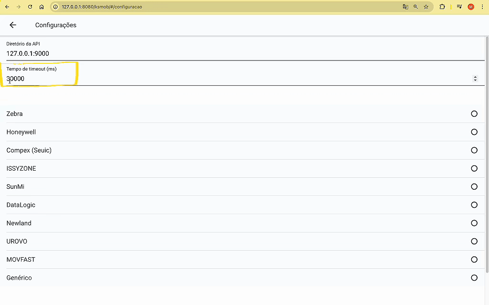Choose the DataLogic radio button
The height and width of the screenshot is (305, 489).
(x=474, y=205)
